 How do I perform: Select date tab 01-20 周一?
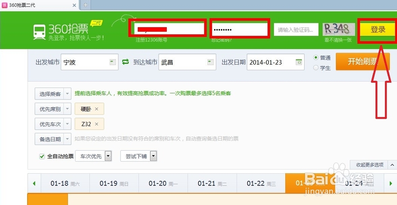(163, 183)
